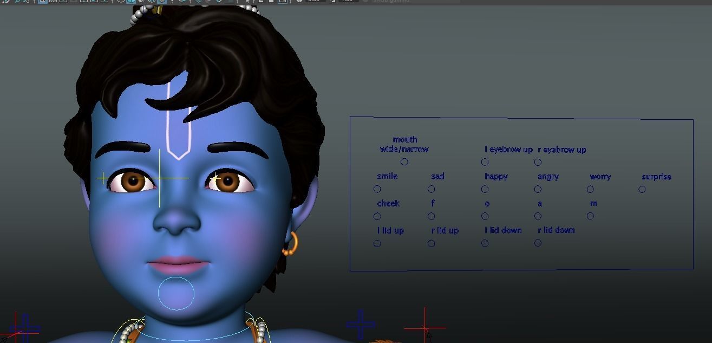Click the blue cross locator beside the red cross

[361, 325]
